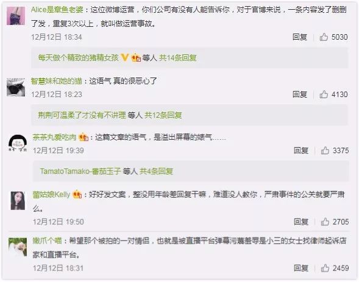Screen dimensions: 359x282
Task: Open 智慧妹和她的猫 avatar picture
Action: click(x=16, y=87)
